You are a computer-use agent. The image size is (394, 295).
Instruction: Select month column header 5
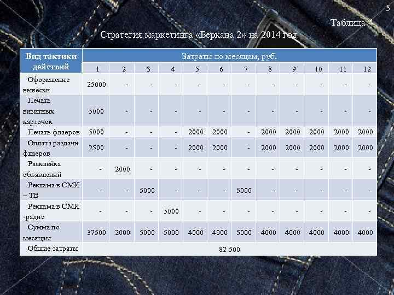point(197,69)
